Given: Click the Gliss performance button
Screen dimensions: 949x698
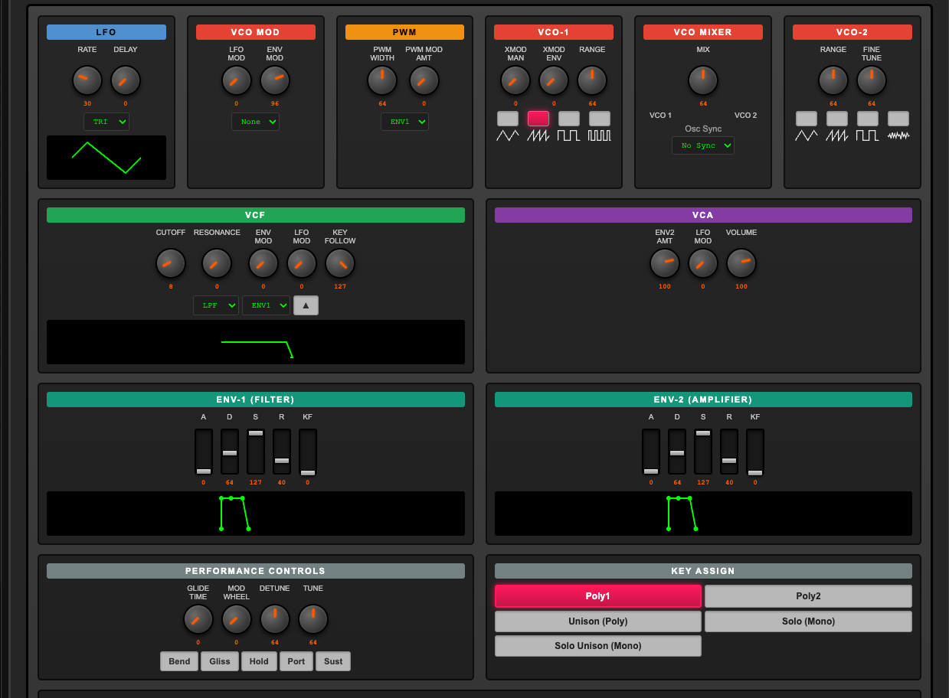Looking at the screenshot, I should tap(220, 661).
